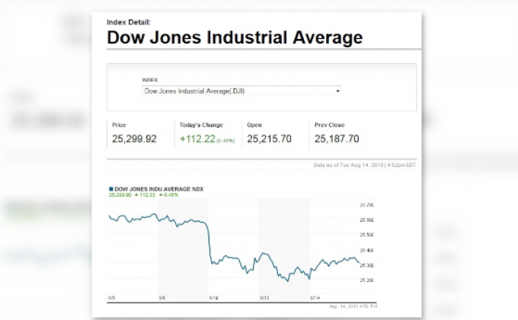Screen dimensions: 518x320
Task: Click the blue legend square in chart header
Action: [111, 188]
